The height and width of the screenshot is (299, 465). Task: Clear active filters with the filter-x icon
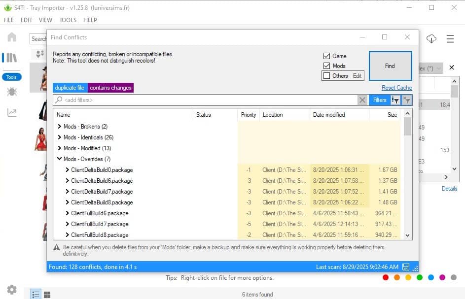tap(407, 100)
